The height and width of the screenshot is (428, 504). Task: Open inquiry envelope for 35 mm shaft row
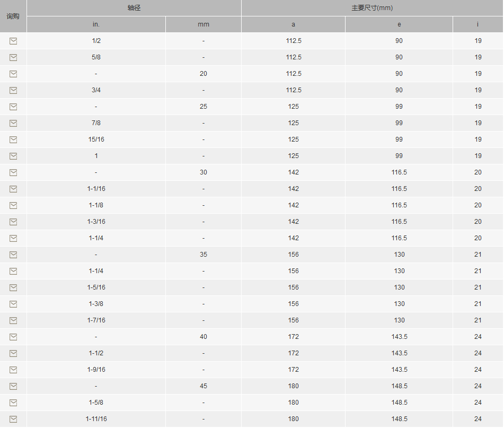pyautogui.click(x=13, y=255)
